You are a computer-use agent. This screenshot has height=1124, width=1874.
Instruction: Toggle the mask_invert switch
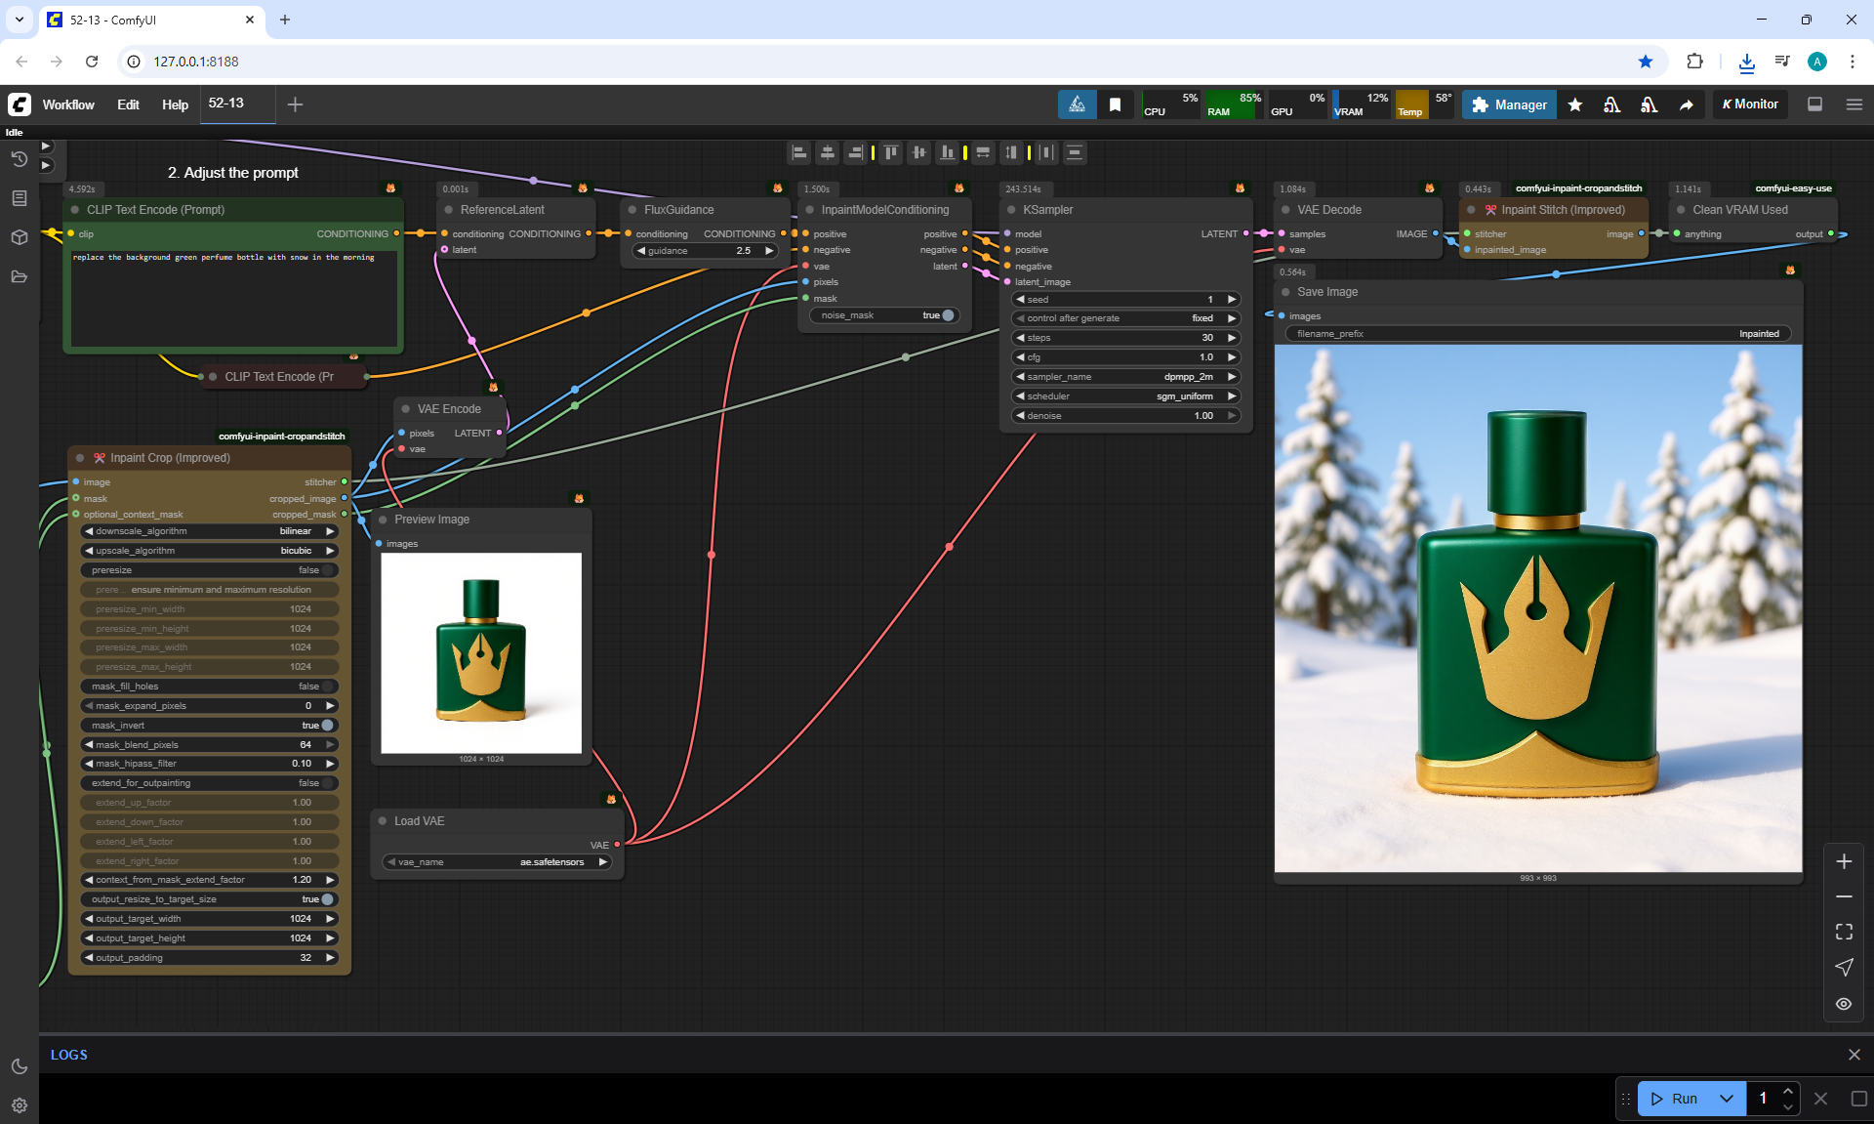(x=327, y=726)
